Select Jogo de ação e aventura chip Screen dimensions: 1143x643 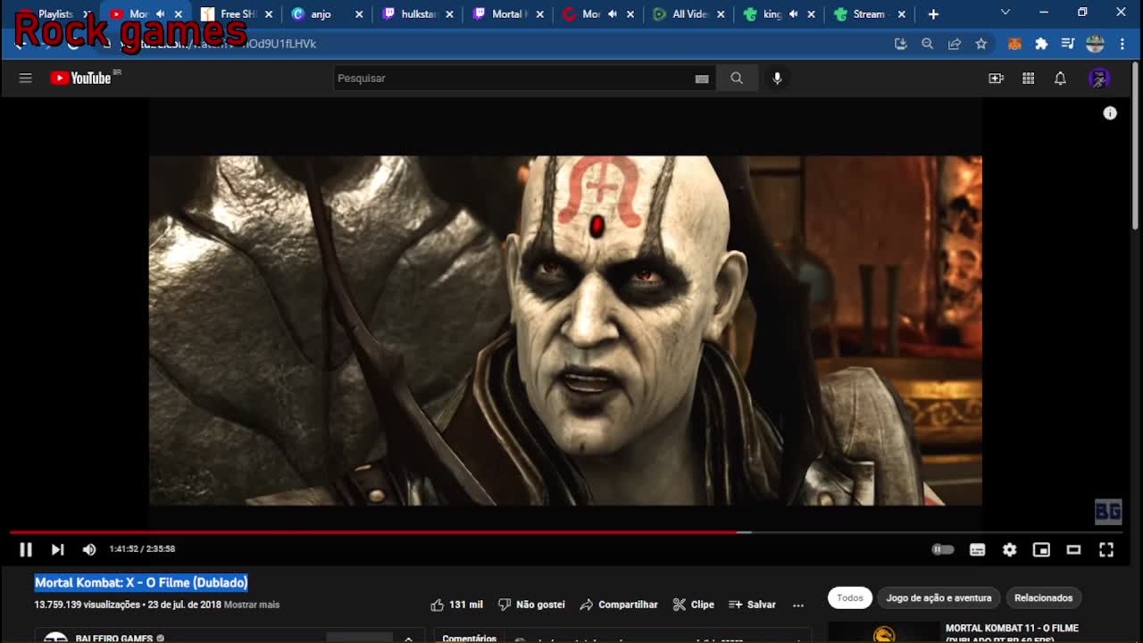pyautogui.click(x=939, y=597)
